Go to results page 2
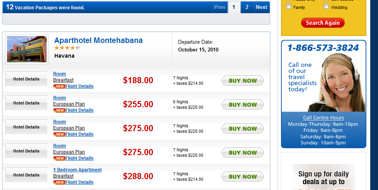Image resolution: width=378 pixels, height=190 pixels. (247, 7)
